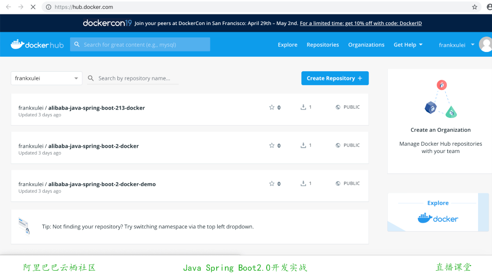Open the account dropdown next to frankxulei
The height and width of the screenshot is (277, 492).
coord(472,44)
